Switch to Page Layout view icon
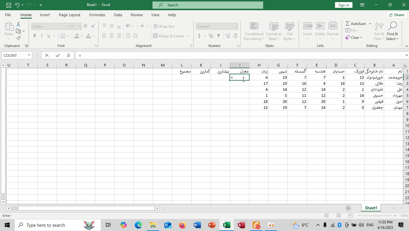 point(339,216)
